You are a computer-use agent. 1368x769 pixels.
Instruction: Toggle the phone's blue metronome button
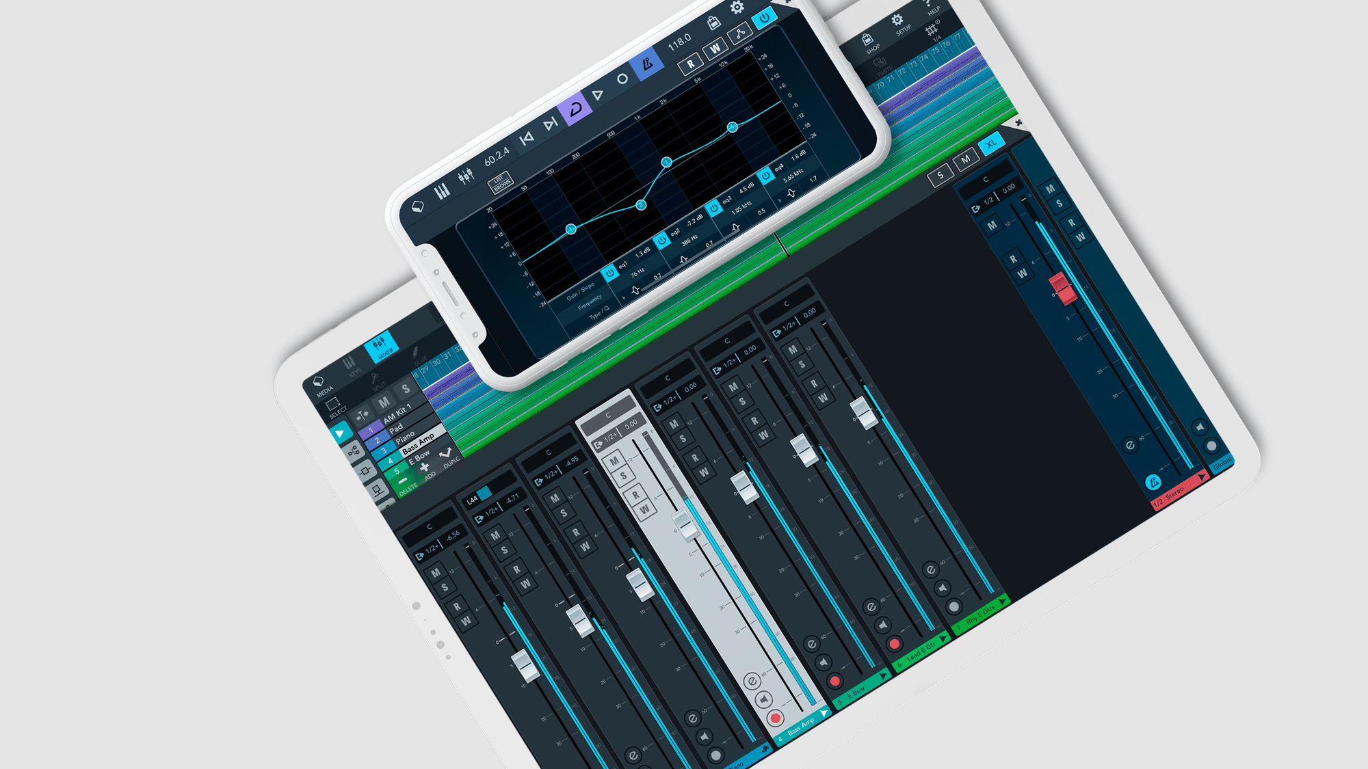[646, 64]
